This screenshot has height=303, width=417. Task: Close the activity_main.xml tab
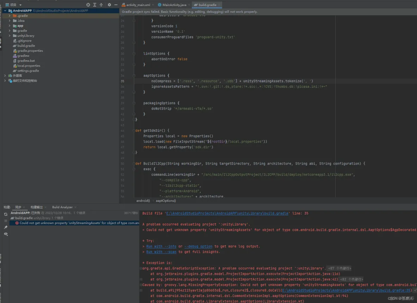coord(153,5)
